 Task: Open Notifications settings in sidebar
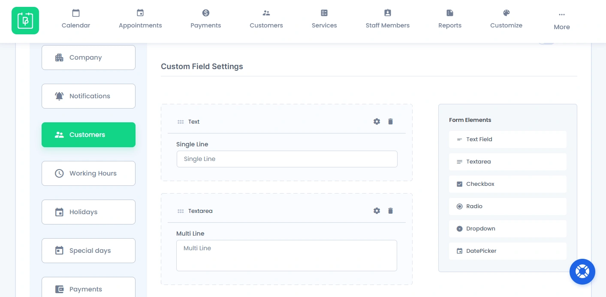88,96
